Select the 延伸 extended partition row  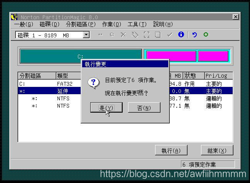(x=125, y=91)
